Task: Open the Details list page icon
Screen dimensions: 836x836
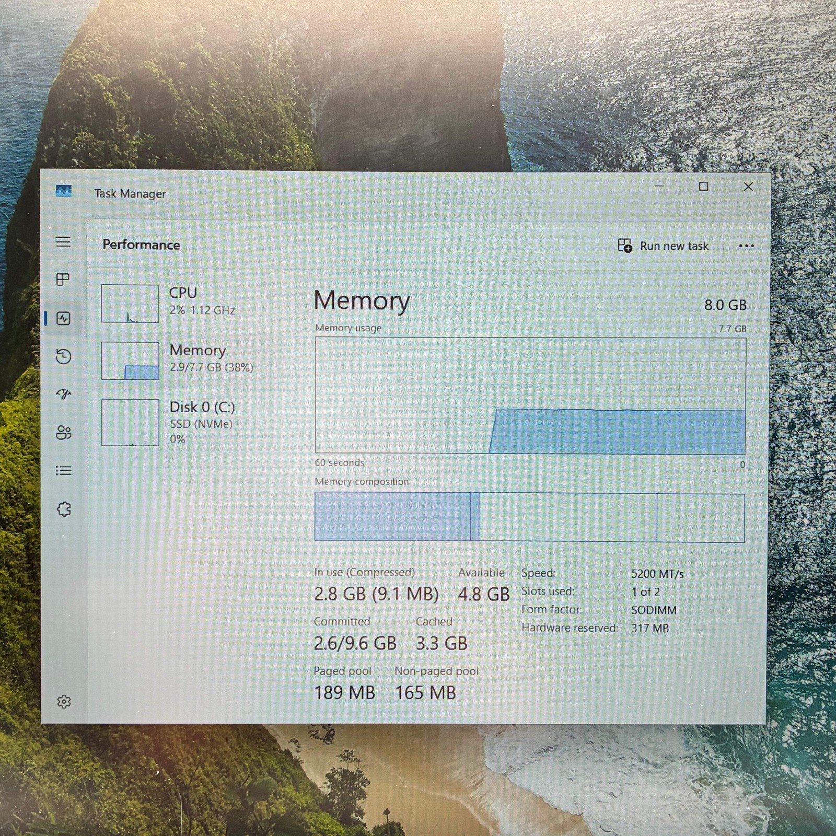Action: (x=63, y=471)
